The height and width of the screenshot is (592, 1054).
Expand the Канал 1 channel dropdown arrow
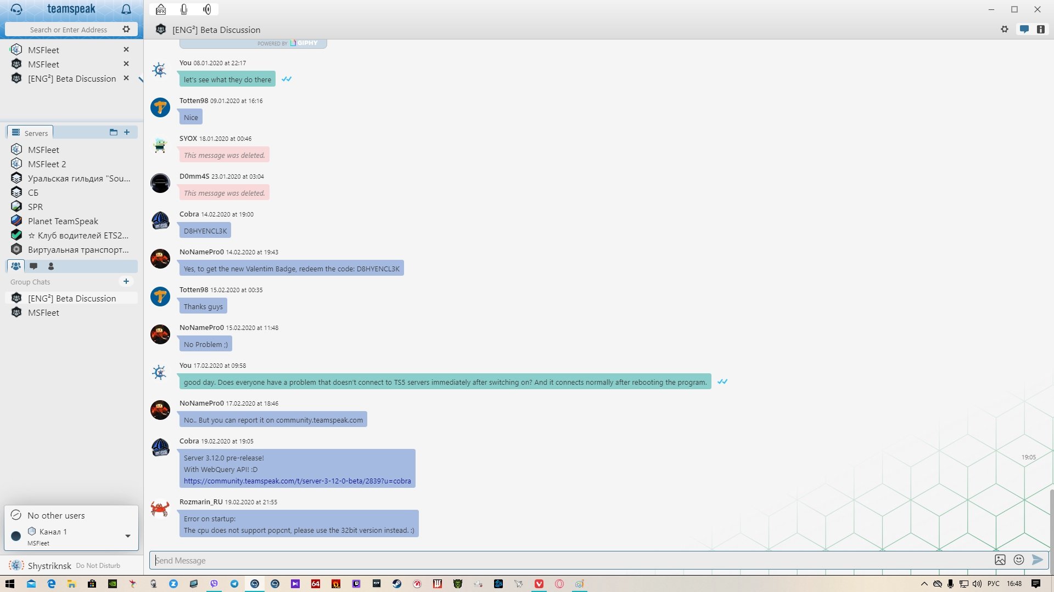[128, 536]
